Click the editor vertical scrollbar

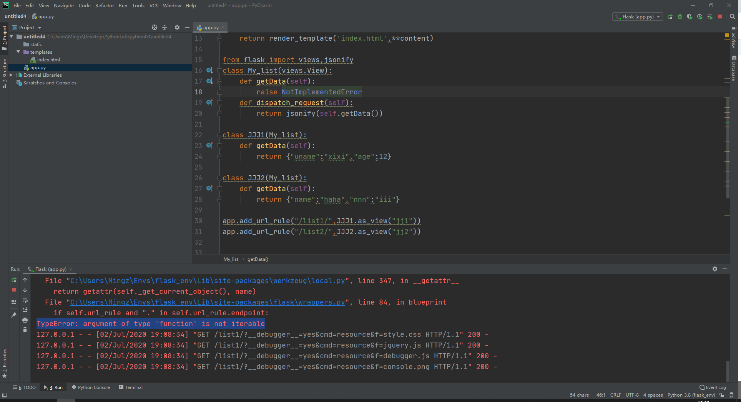[728, 148]
